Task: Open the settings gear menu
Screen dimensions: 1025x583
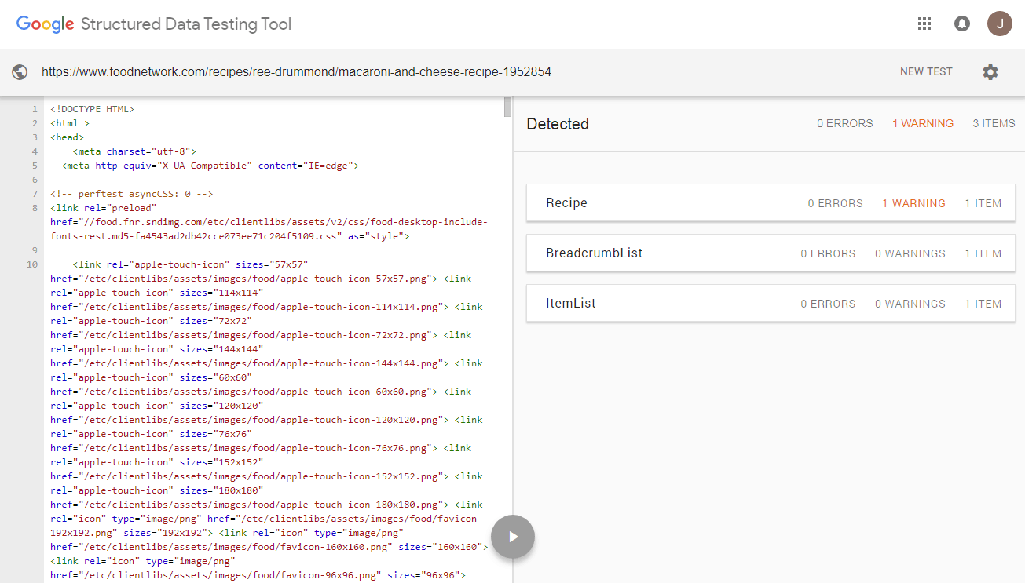Action: click(x=990, y=72)
